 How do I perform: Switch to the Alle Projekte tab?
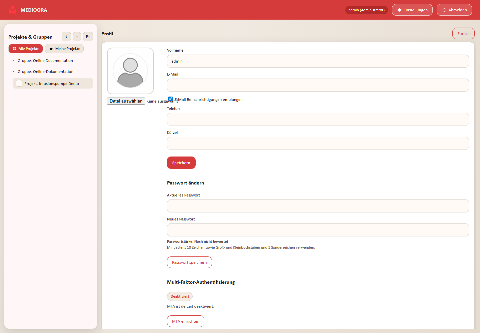click(x=26, y=49)
